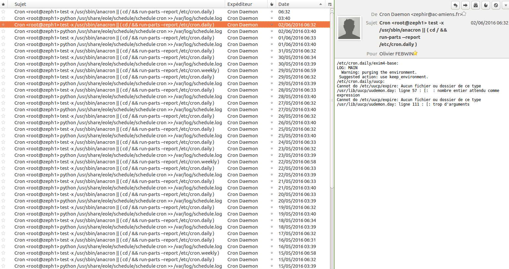Screen dimensions: 509x269
Task: Archive the open message
Action: point(476,5)
